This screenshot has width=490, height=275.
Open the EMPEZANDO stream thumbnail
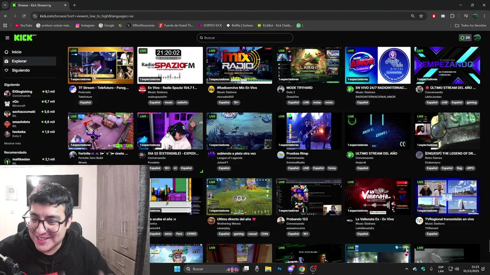[x=447, y=65]
